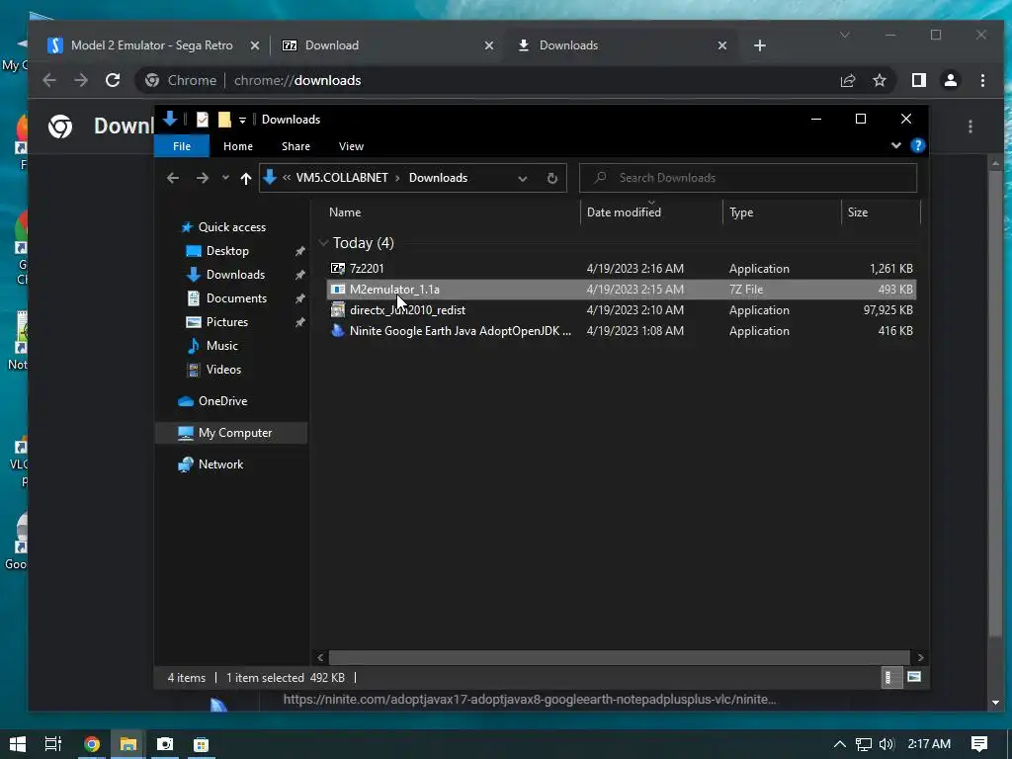Image resolution: width=1012 pixels, height=759 pixels.
Task: Open a new Chrome tab
Action: pos(760,45)
